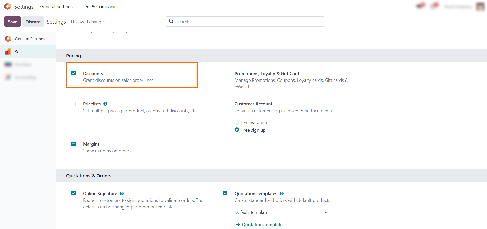Open the Pricelists help question-mark icon
Viewport: 487px width, 229px height.
[105, 104]
